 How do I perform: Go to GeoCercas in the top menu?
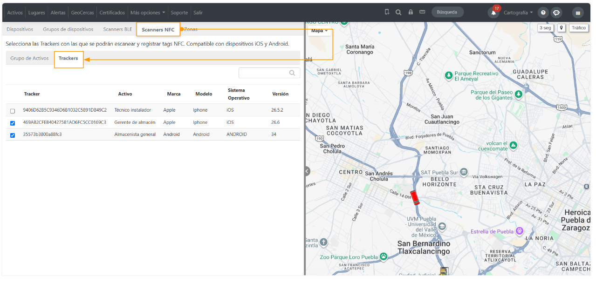point(82,13)
